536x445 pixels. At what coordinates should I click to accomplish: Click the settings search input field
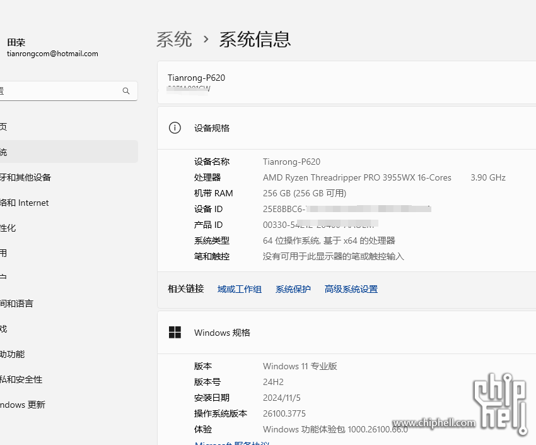[68, 91]
